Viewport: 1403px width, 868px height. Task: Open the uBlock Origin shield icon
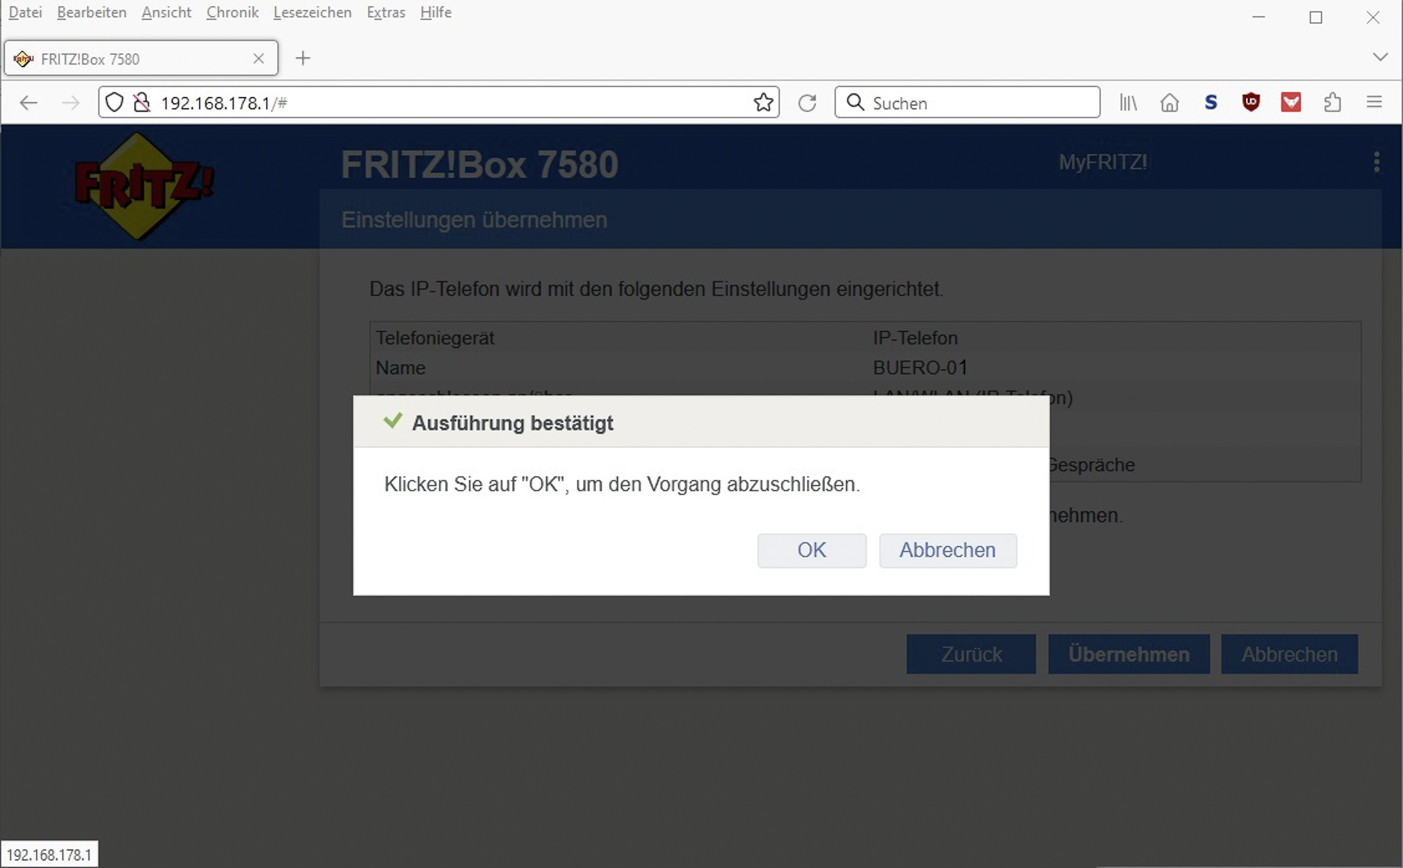coord(1250,103)
